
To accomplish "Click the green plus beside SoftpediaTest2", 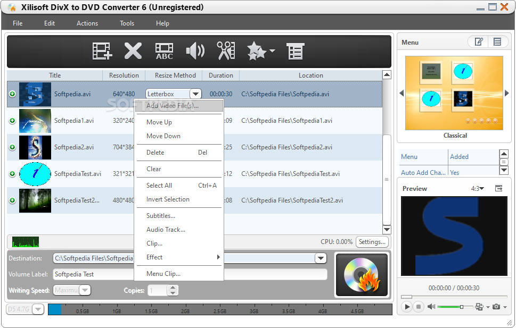I will tap(12, 200).
